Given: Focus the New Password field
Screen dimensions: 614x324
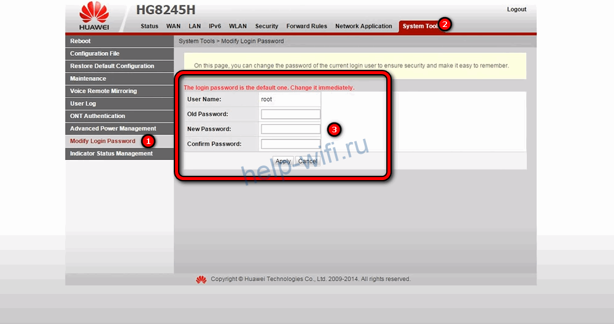Looking at the screenshot, I should (290, 129).
